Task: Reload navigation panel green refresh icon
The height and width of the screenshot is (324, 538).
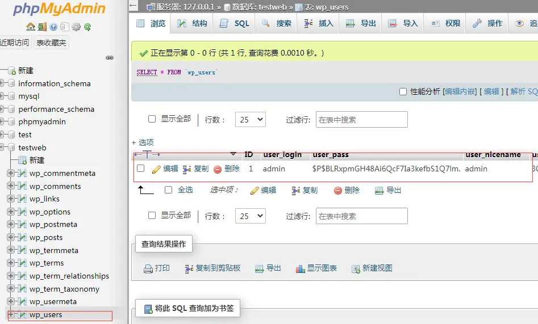Action: pyautogui.click(x=87, y=27)
